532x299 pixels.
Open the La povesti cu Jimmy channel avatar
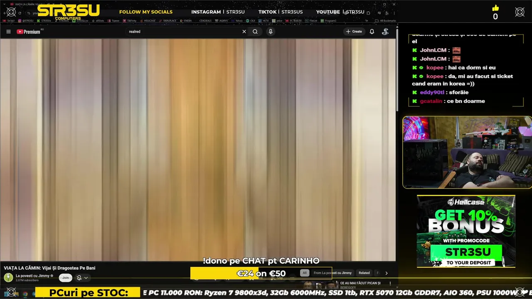pos(8,278)
